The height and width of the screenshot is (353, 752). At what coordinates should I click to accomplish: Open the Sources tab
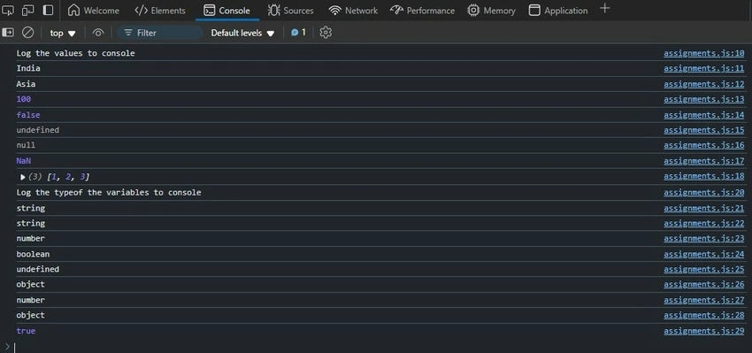click(x=291, y=10)
